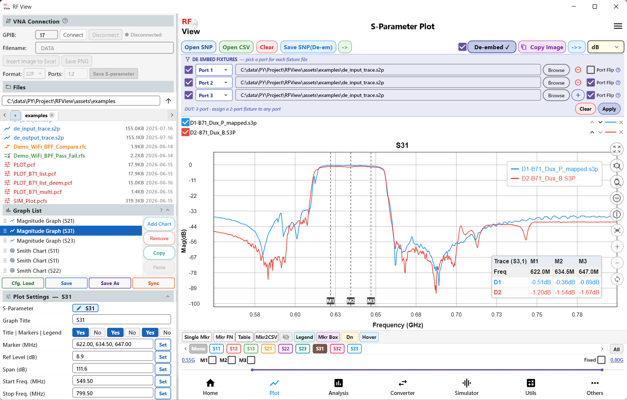The image size is (627, 400).
Task: Click the fit-to-frame chart icon
Action: (x=617, y=230)
